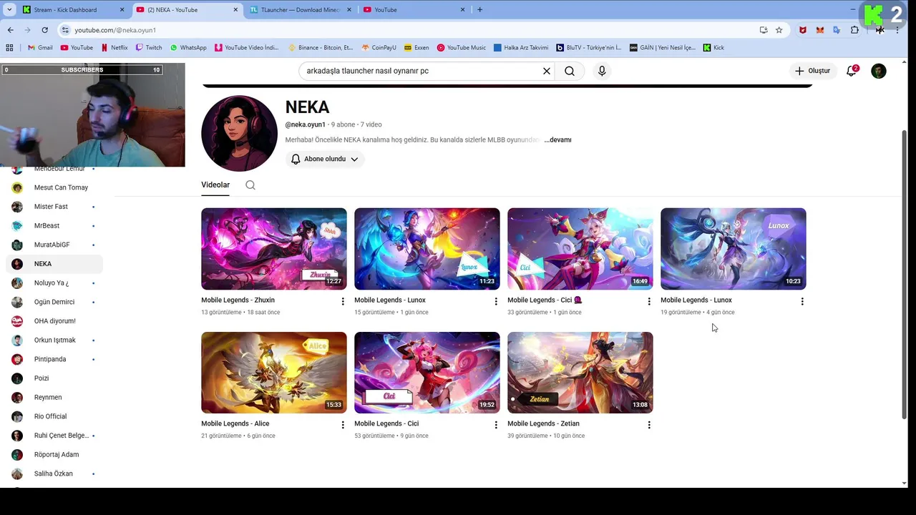The height and width of the screenshot is (515, 916).
Task: Open Saliha Özkan channel in sidebar
Action: pos(54,474)
